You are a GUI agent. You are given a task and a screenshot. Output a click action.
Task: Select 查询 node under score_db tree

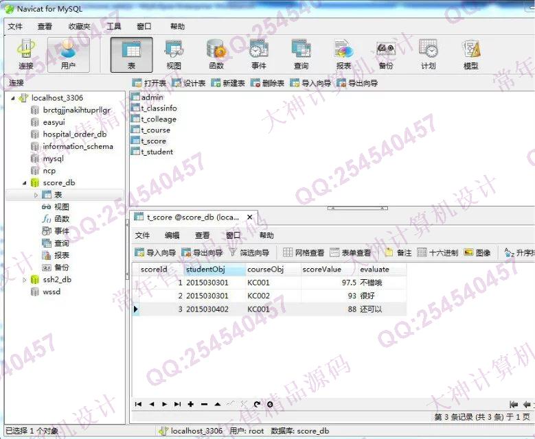pos(56,243)
